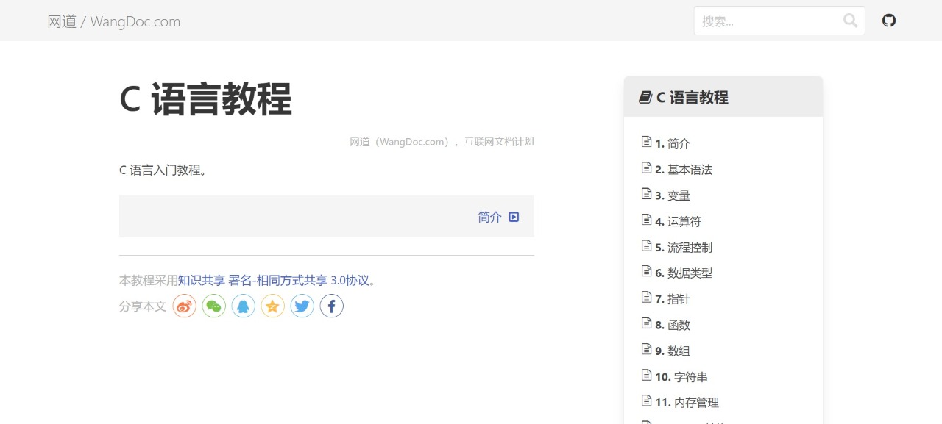This screenshot has width=942, height=424.
Task: Click the play icon beside 简介
Action: [x=513, y=216]
